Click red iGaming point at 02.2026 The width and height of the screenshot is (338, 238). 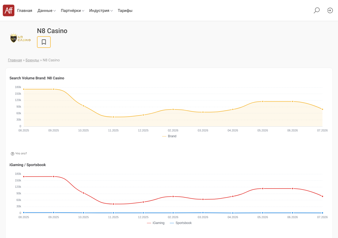pyautogui.click(x=173, y=196)
